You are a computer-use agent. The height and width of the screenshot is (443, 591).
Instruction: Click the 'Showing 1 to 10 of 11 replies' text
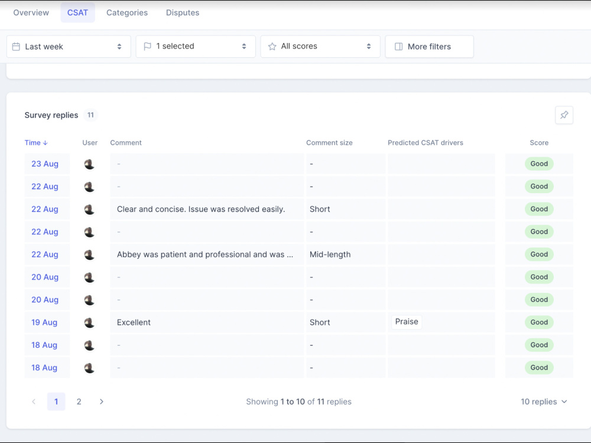299,402
